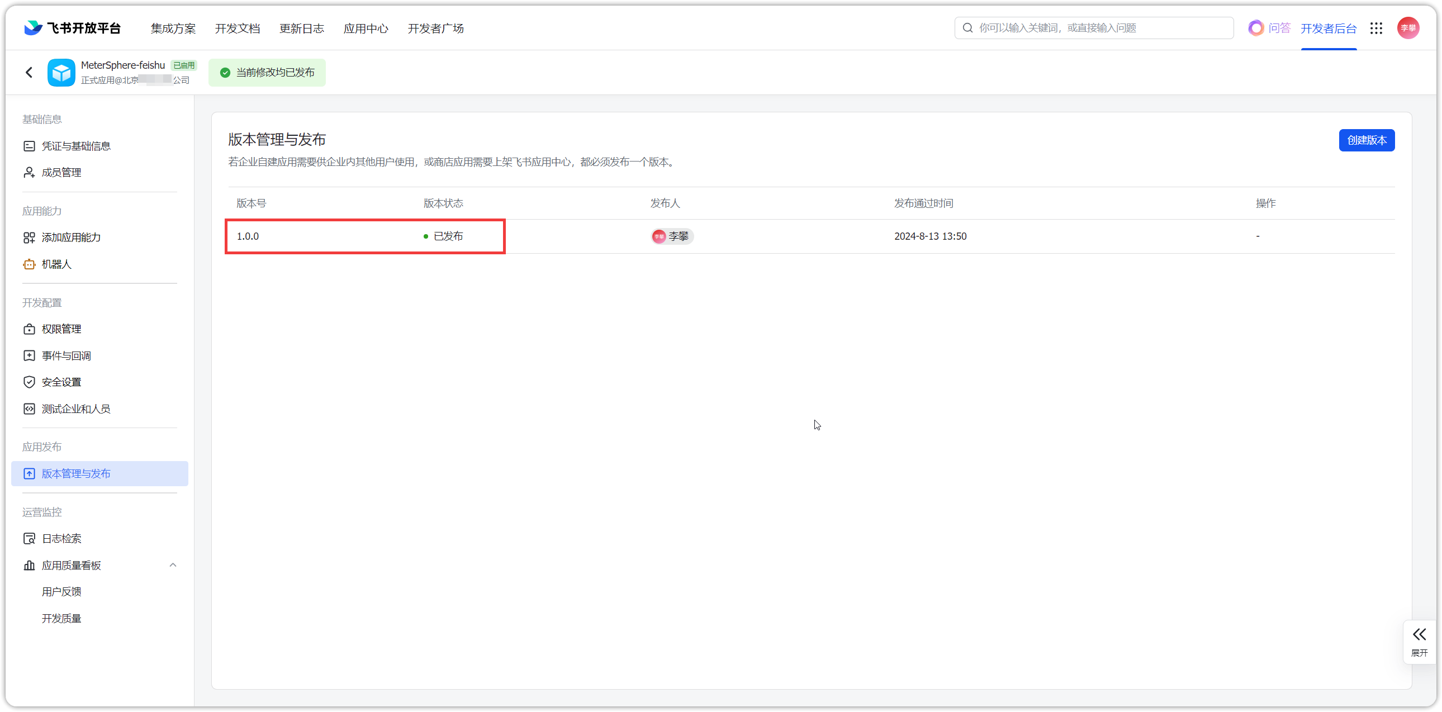
Task: Click the MeterSphere-feishu app cube icon
Action: coord(61,72)
